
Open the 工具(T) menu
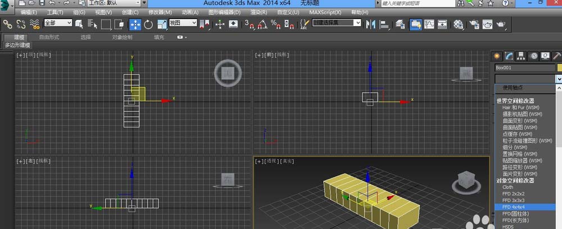(55, 12)
